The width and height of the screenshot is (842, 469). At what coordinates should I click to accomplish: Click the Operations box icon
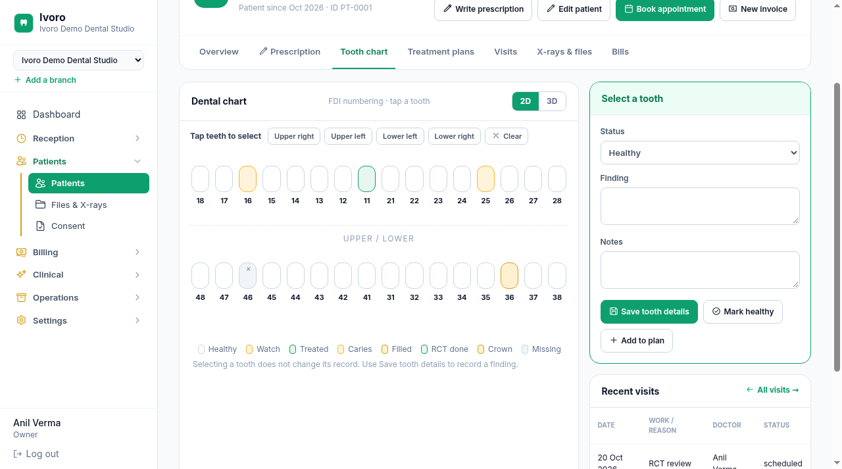(x=21, y=297)
